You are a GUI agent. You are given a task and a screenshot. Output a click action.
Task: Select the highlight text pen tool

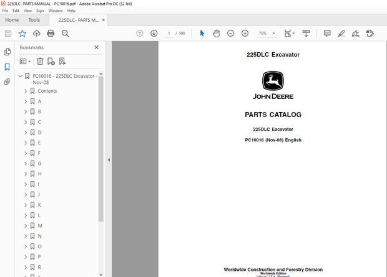point(341,33)
